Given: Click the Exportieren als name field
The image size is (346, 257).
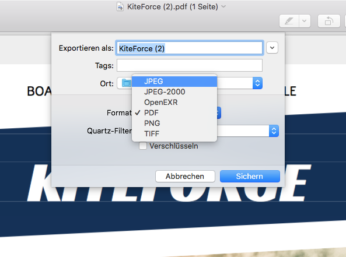Looking at the screenshot, I should pyautogui.click(x=190, y=48).
